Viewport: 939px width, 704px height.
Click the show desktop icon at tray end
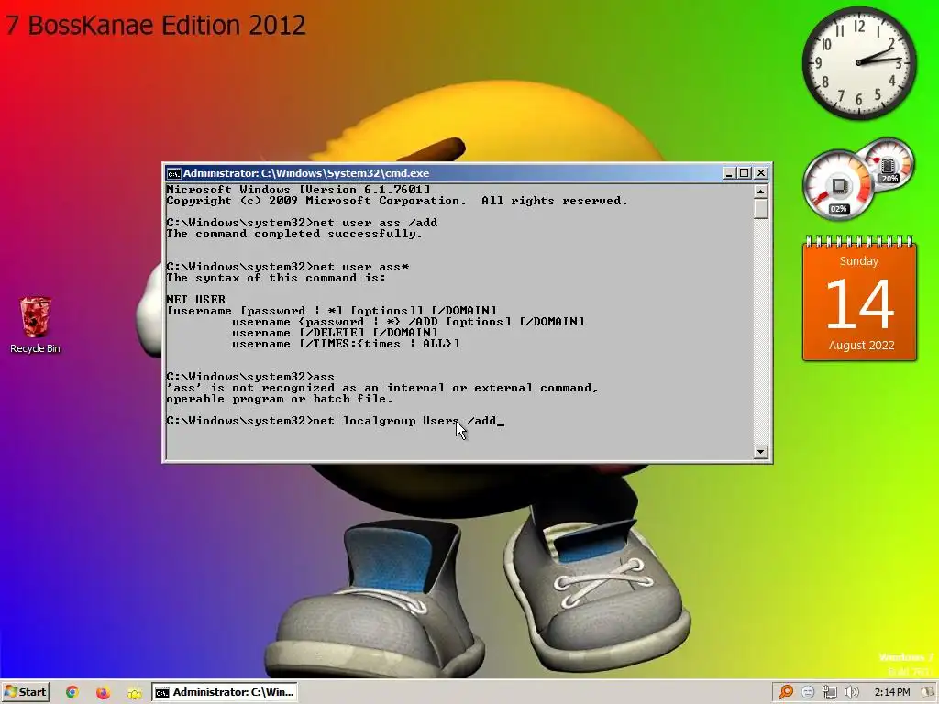tap(928, 693)
